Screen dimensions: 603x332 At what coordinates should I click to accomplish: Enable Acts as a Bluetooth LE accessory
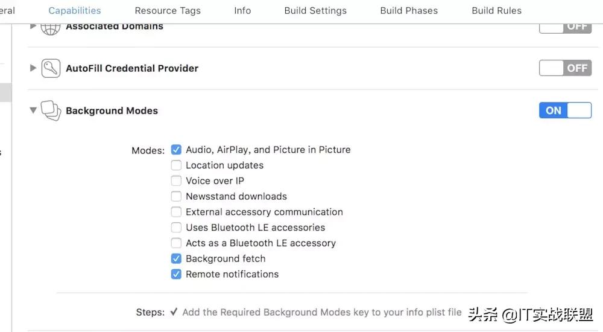coord(176,243)
